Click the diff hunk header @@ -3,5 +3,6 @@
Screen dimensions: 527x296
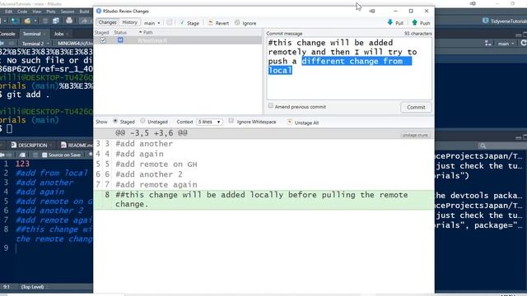point(152,133)
